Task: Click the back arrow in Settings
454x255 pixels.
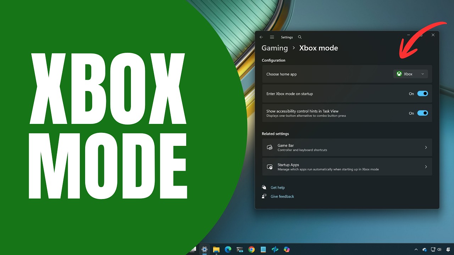Action: (261, 37)
